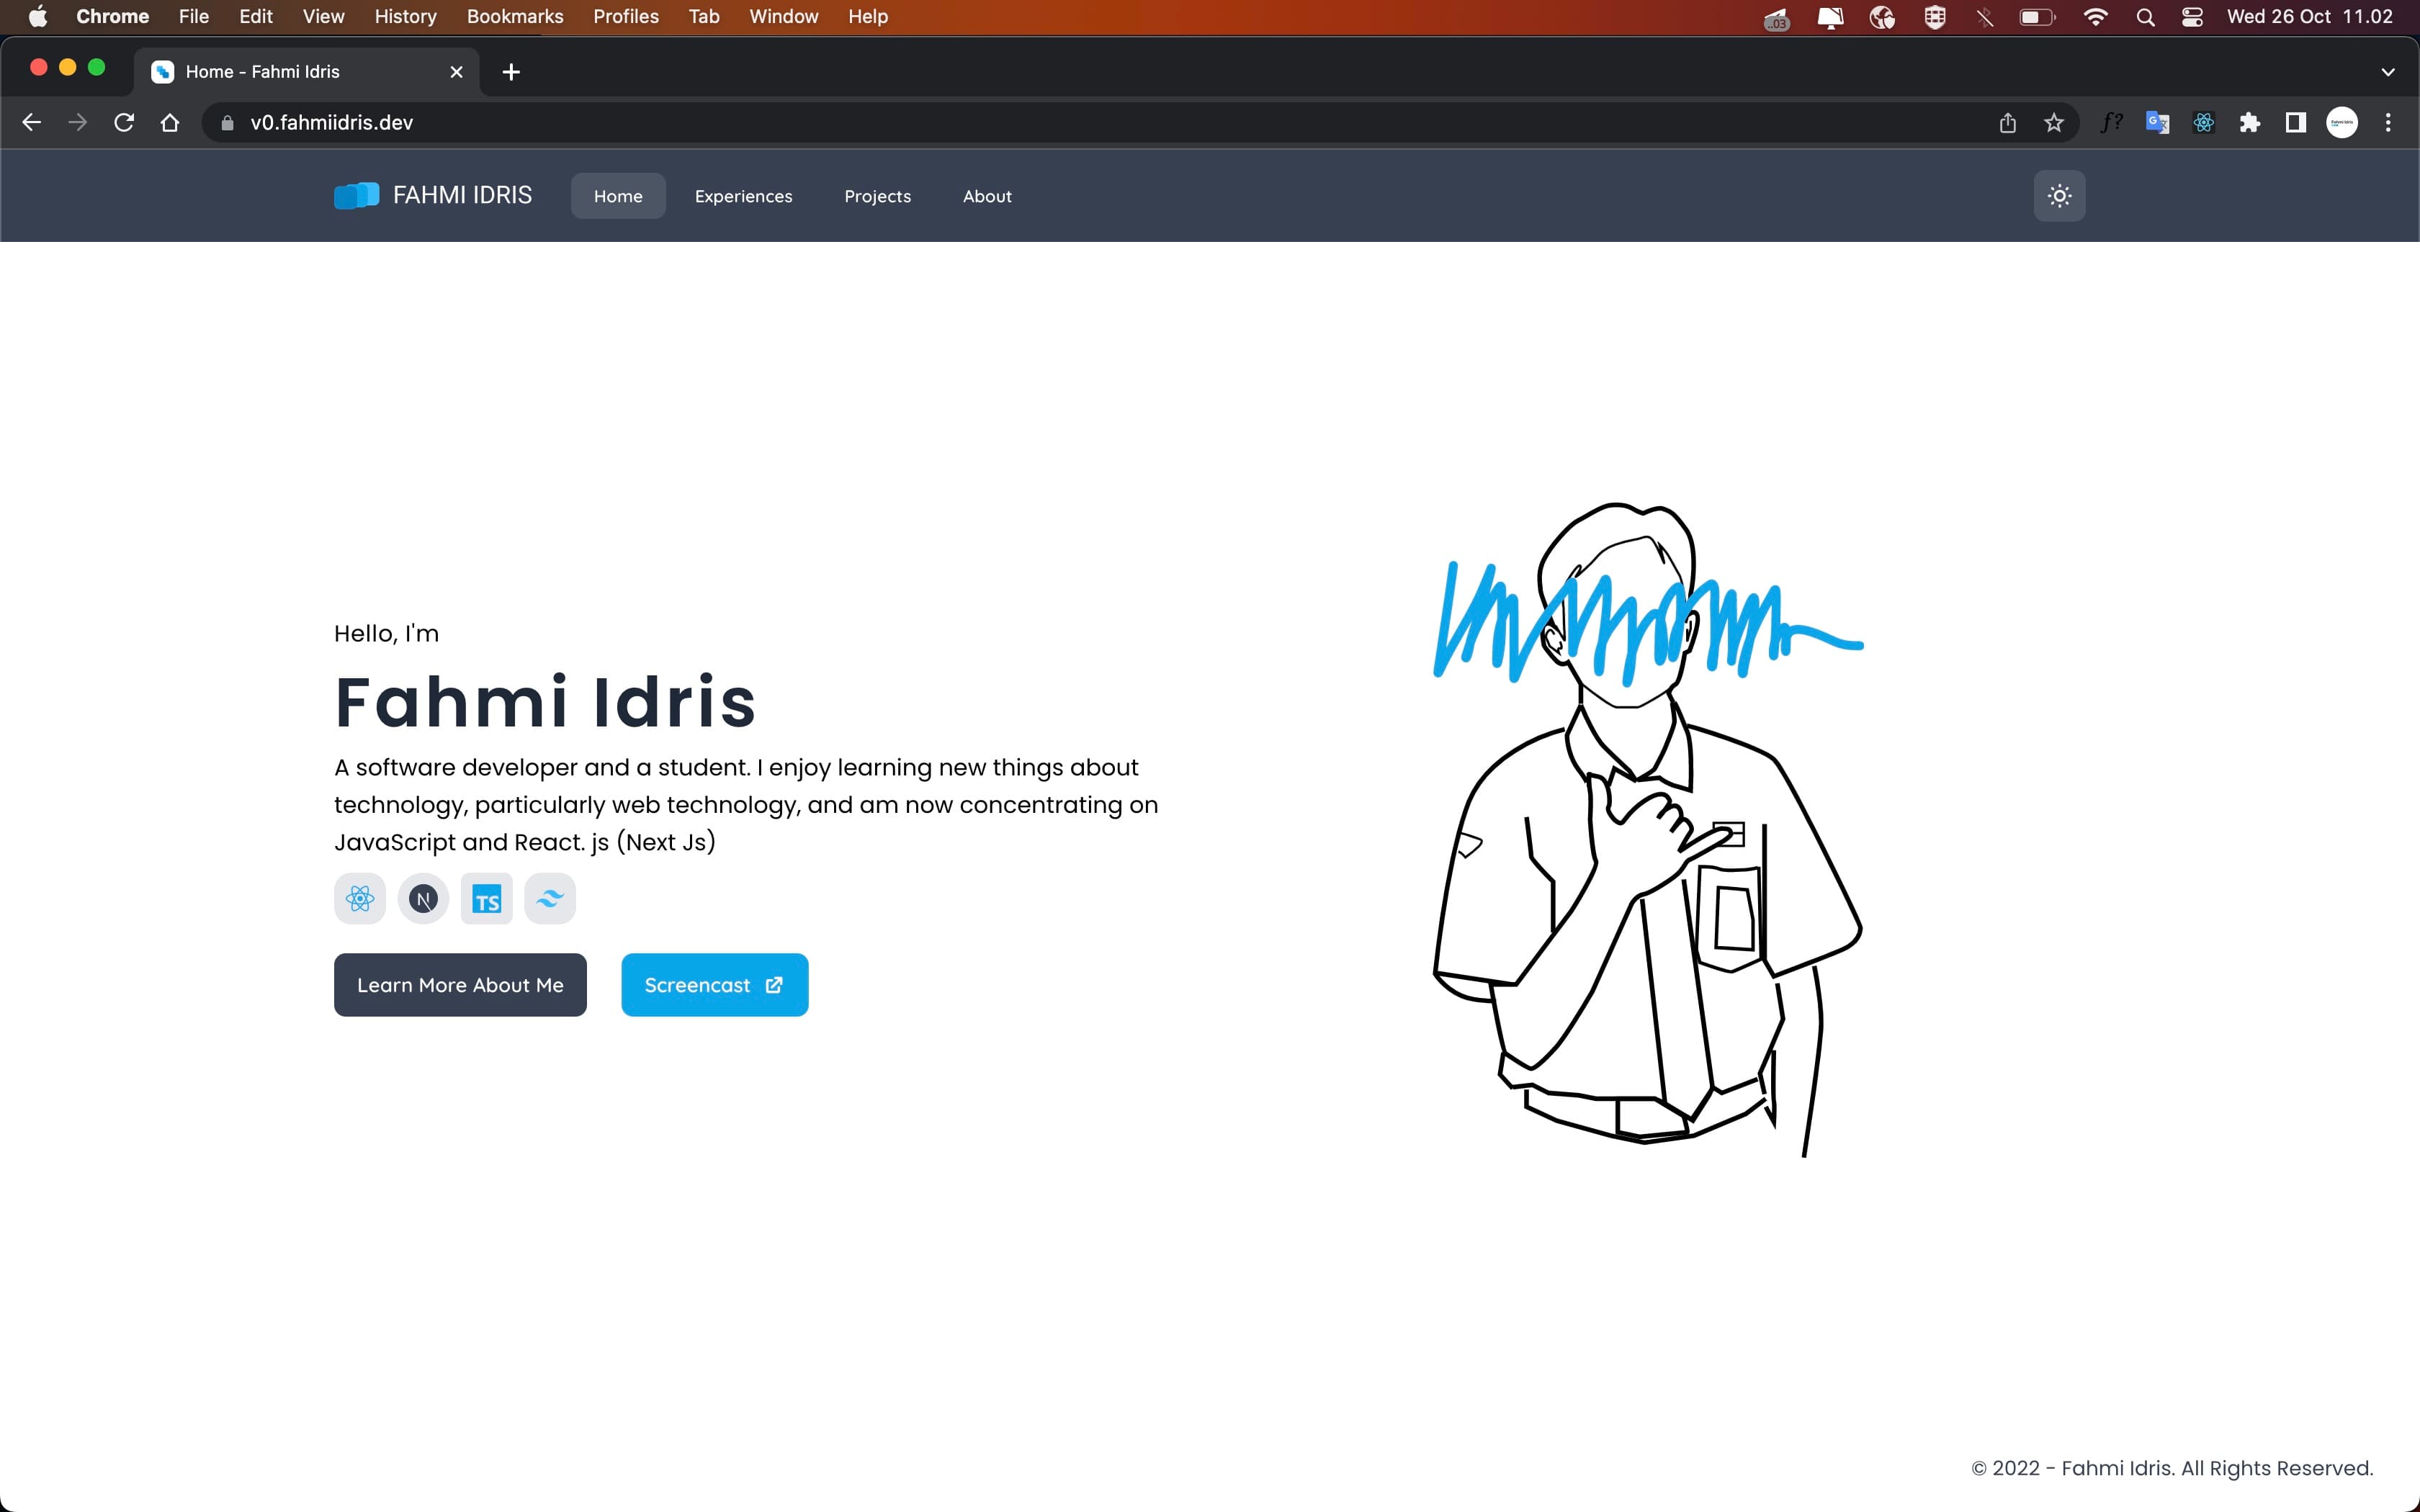Image resolution: width=2420 pixels, height=1512 pixels.
Task: Open the React Developer Tools extension
Action: pyautogui.click(x=2203, y=123)
